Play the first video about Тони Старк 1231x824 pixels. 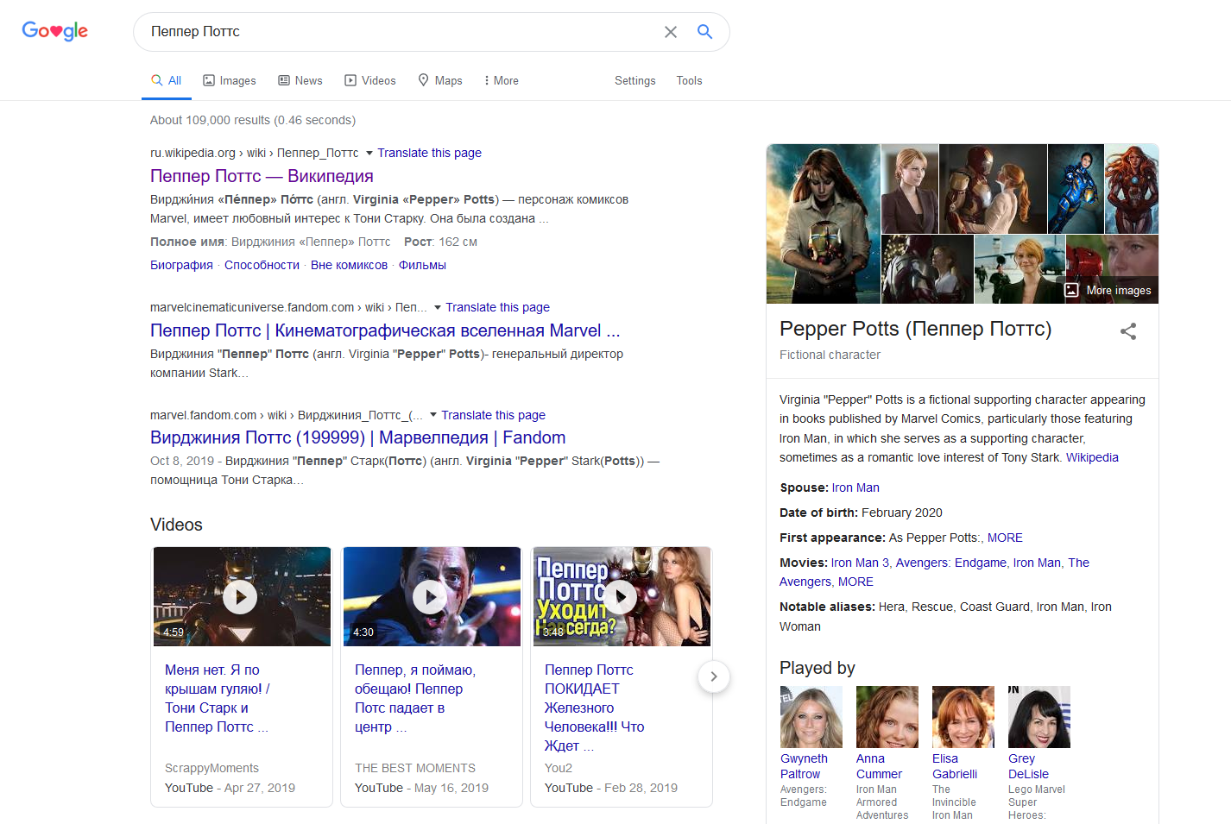tap(241, 596)
